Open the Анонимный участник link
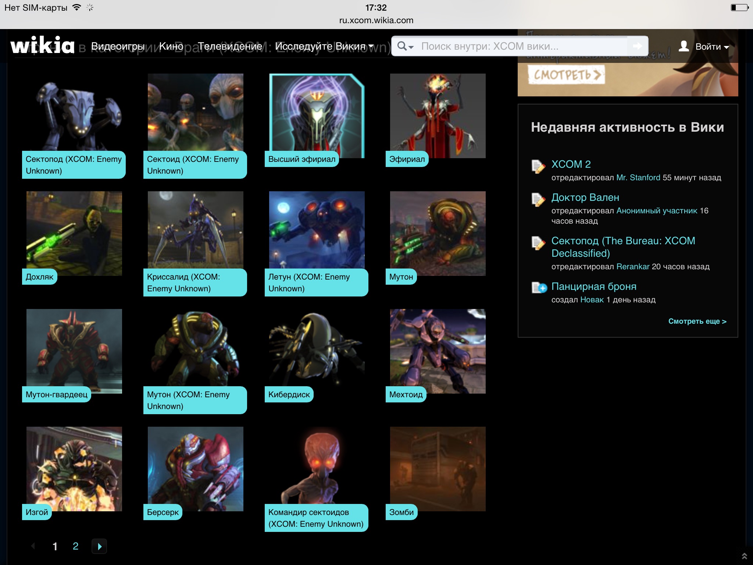The width and height of the screenshot is (753, 565). pyautogui.click(x=657, y=211)
